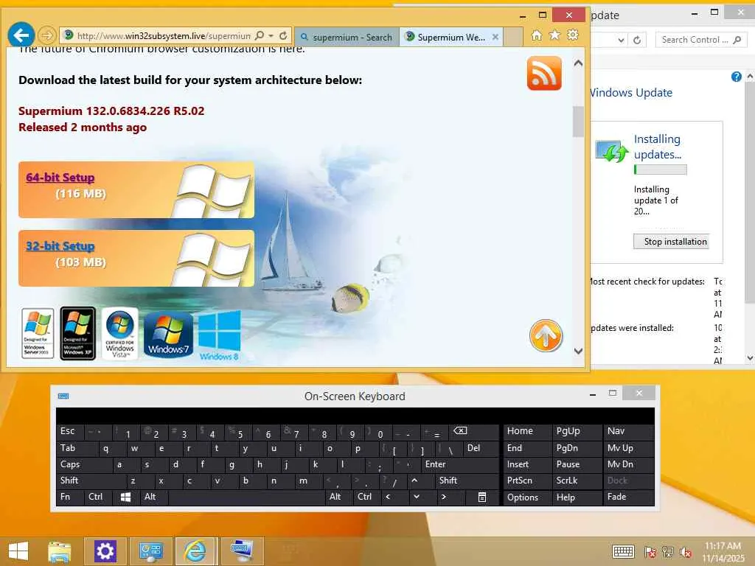
Task: Toggle ScrLk key on On-Screen Keyboard
Action: [577, 481]
